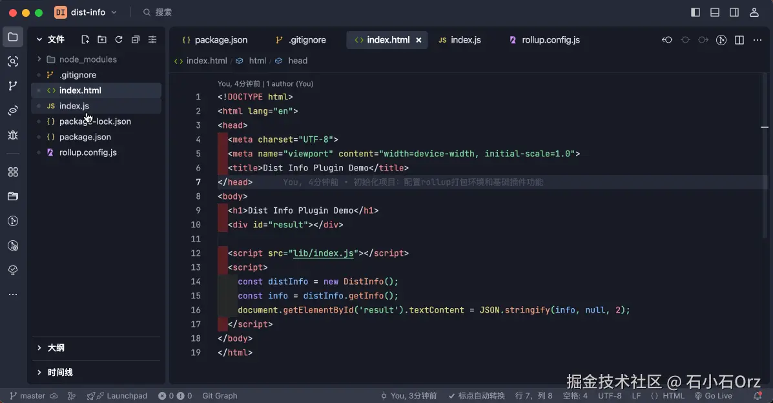Click the git graph icon after master sync

tap(72, 396)
